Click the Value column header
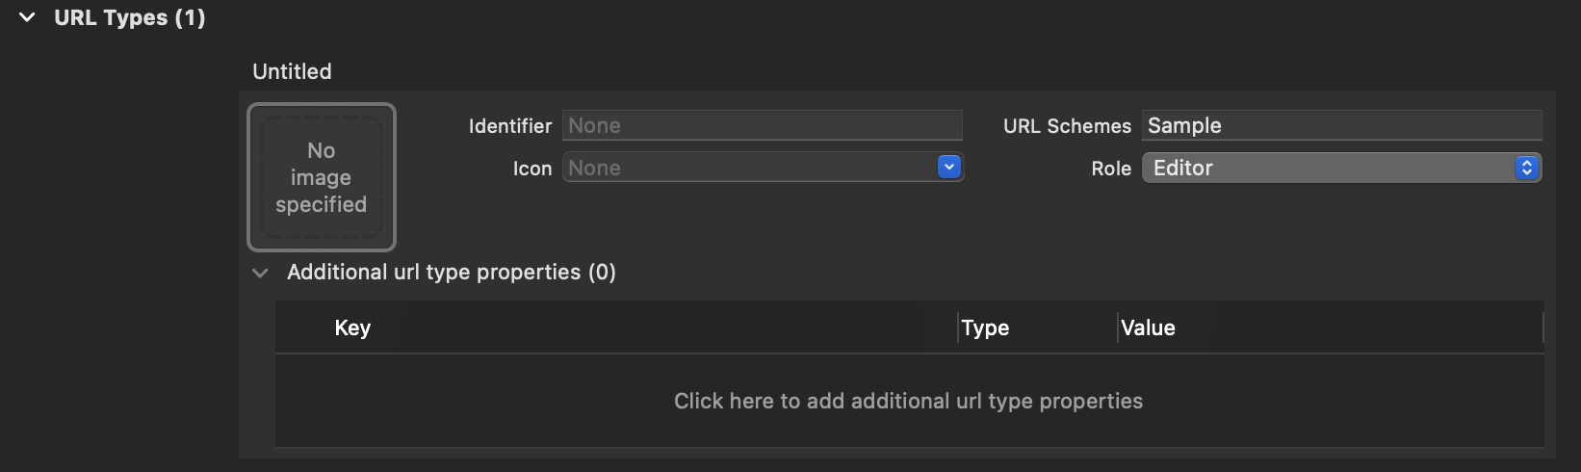1581x472 pixels. coord(1148,328)
